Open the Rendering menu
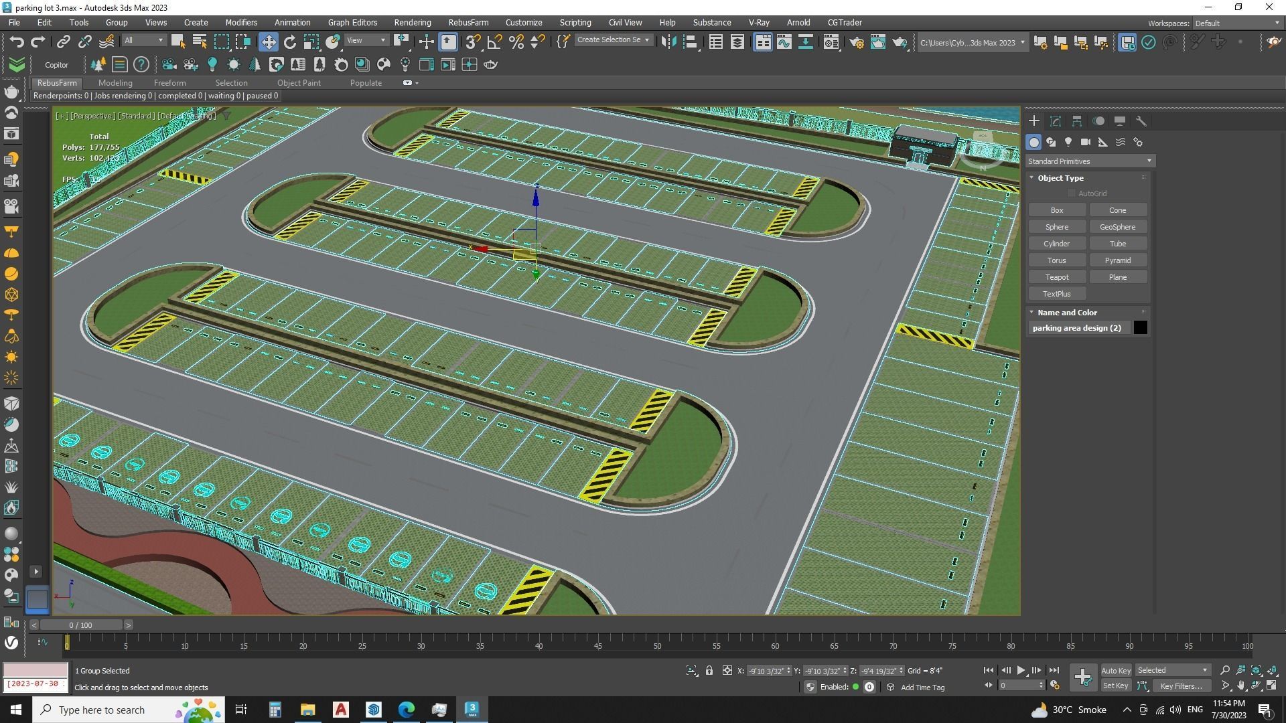 (x=412, y=22)
